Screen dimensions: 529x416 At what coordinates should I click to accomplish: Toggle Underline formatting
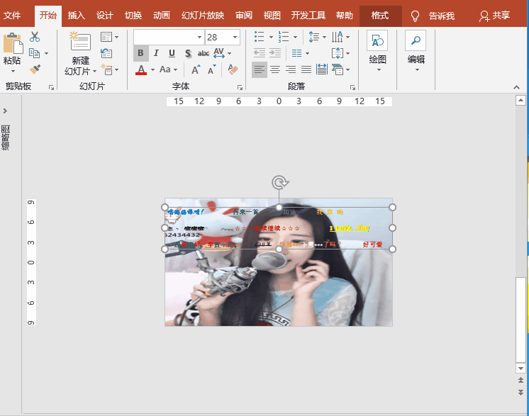pos(172,53)
